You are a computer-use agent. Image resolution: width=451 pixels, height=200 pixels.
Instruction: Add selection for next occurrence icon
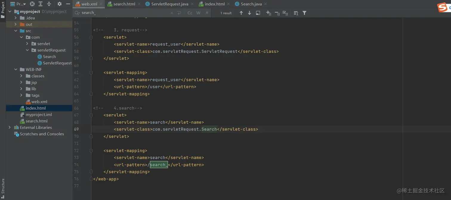click(x=268, y=13)
